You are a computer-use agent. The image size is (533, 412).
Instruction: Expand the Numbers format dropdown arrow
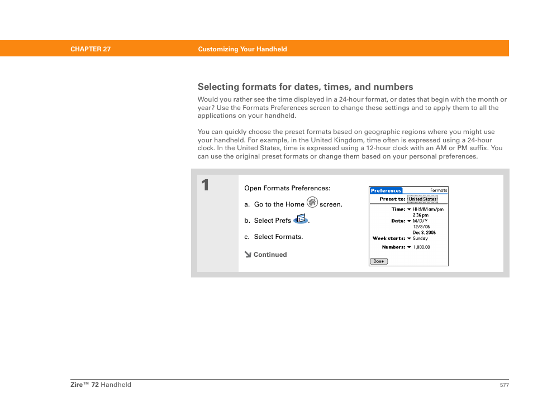click(x=409, y=247)
